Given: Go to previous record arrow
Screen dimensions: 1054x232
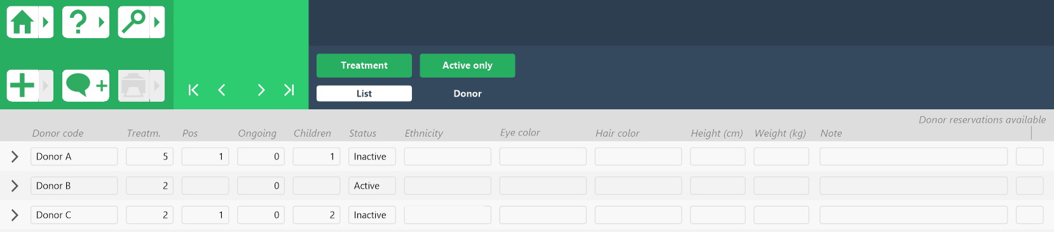Looking at the screenshot, I should tap(222, 90).
